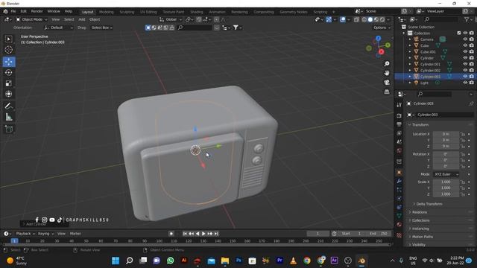The height and width of the screenshot is (268, 477).
Task: Click the pan hand icon in the viewport
Action: click(x=387, y=73)
